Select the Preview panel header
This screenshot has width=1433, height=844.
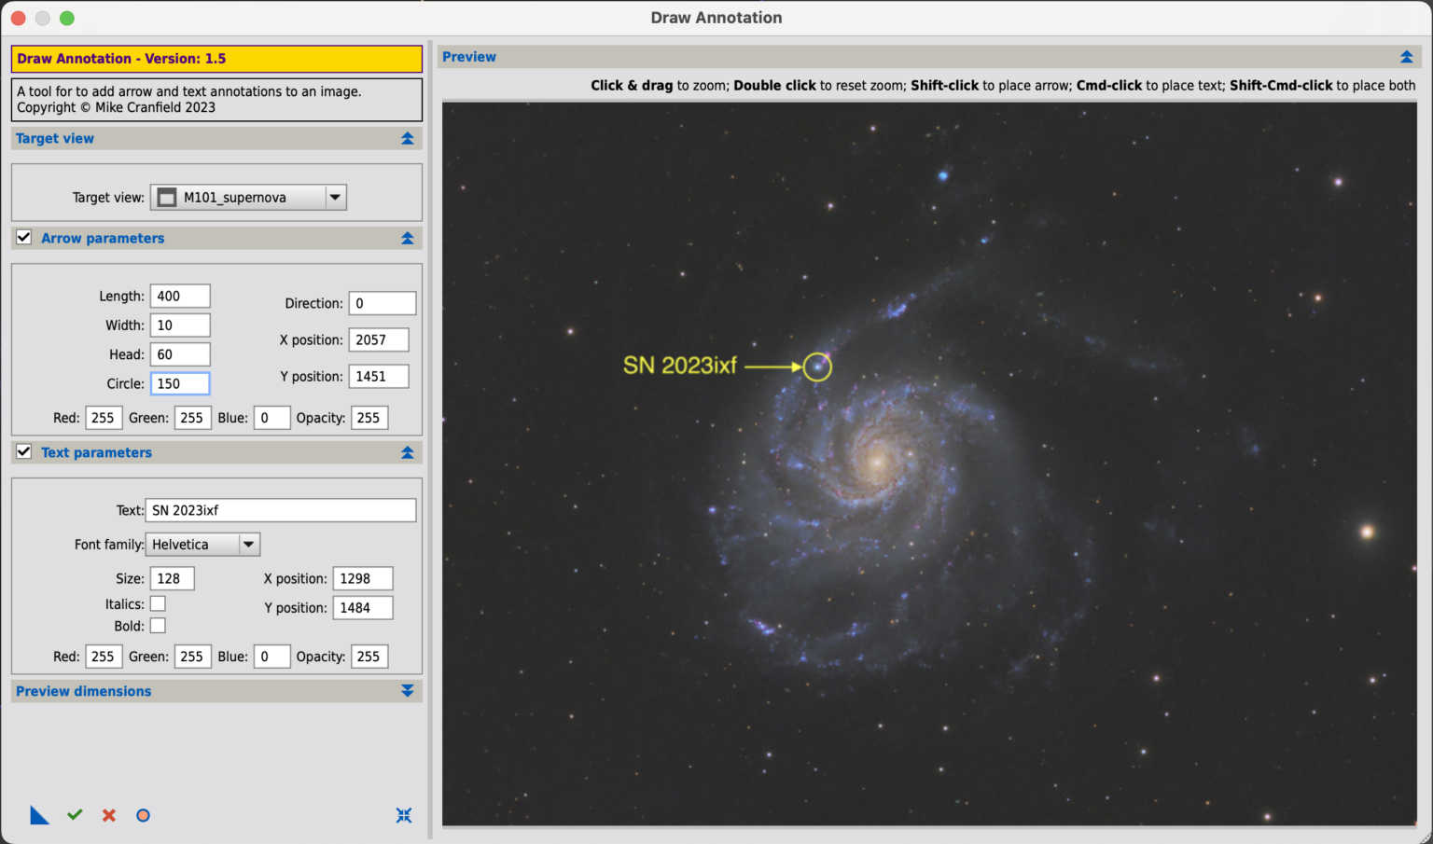[468, 56]
